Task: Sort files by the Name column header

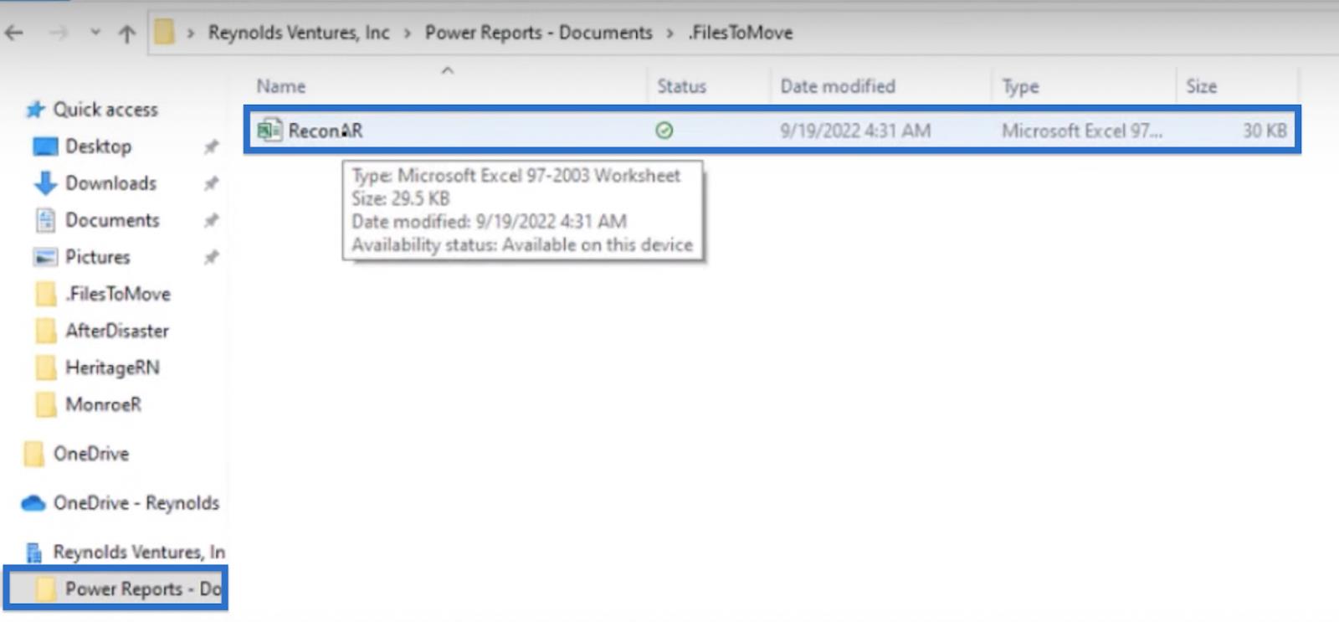Action: pyautogui.click(x=281, y=86)
